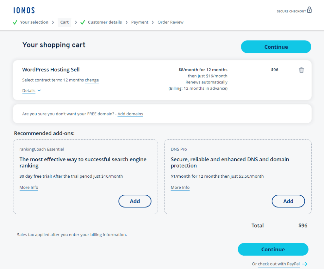
Task: Delete WordPress Hosting Sell with trash icon
Action: (301, 70)
